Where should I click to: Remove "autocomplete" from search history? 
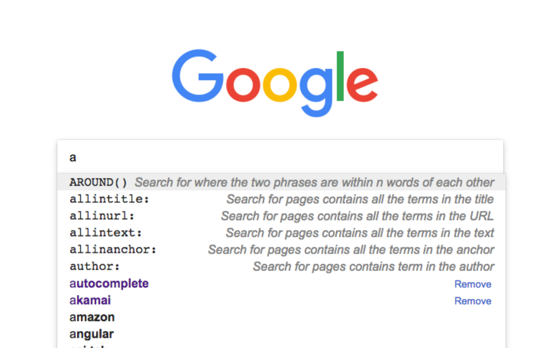pyautogui.click(x=473, y=284)
